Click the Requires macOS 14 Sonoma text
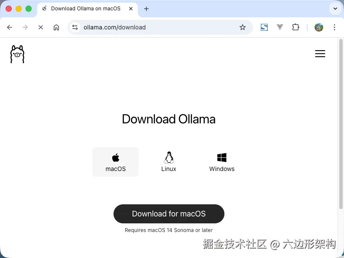This screenshot has height=258, width=344. pos(169,230)
